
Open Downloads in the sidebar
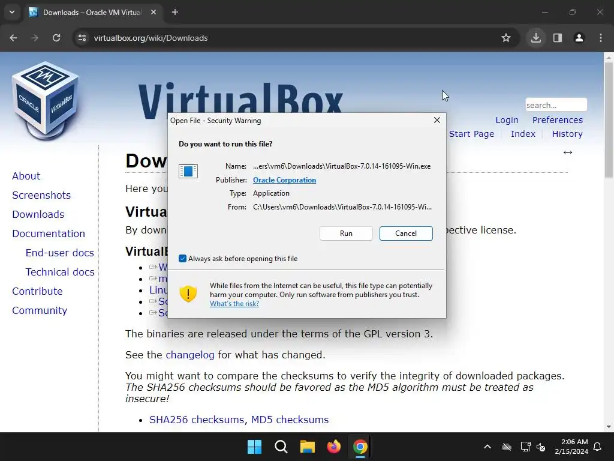tap(38, 214)
